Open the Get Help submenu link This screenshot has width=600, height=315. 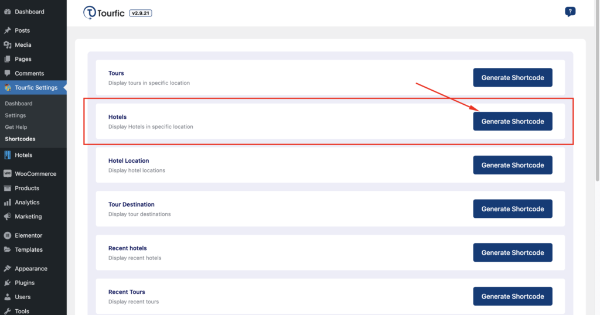click(16, 127)
